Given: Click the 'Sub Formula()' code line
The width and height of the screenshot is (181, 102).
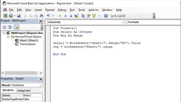Looking at the screenshot, I should [x=65, y=28].
